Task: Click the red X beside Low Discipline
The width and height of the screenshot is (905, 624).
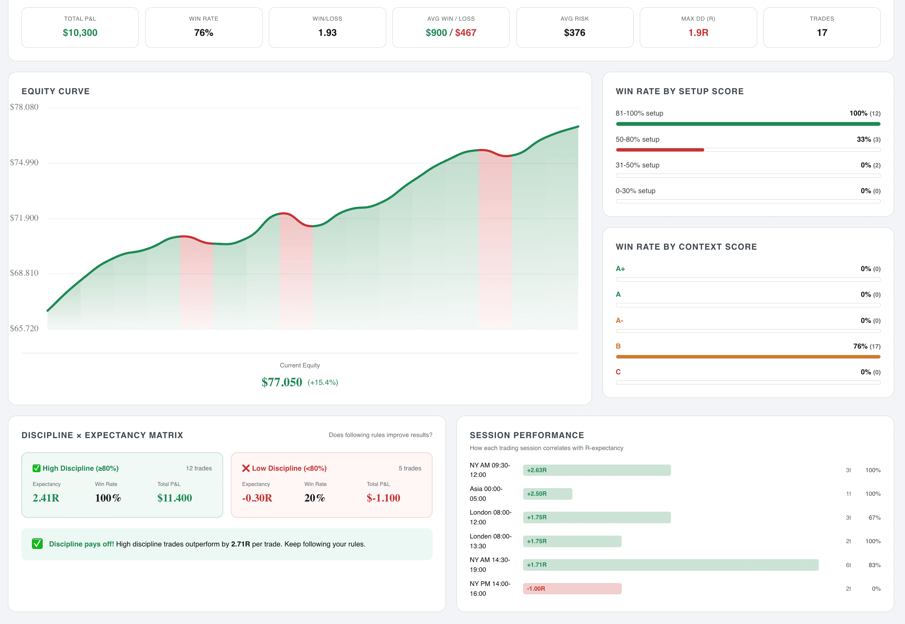Action: pyautogui.click(x=246, y=468)
